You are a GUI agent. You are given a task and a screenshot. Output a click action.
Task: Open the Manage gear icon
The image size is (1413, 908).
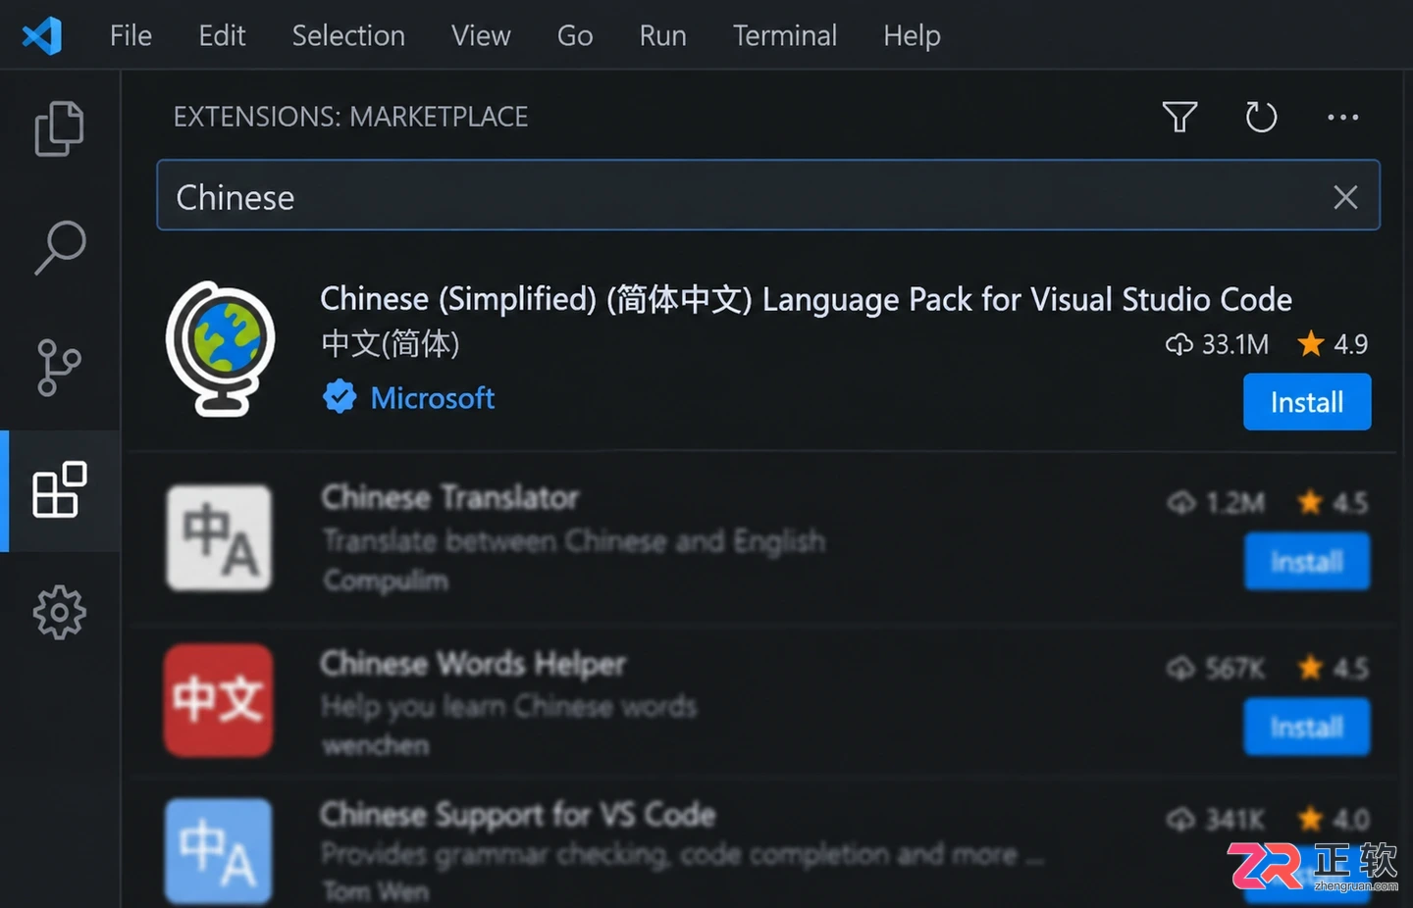(x=60, y=613)
